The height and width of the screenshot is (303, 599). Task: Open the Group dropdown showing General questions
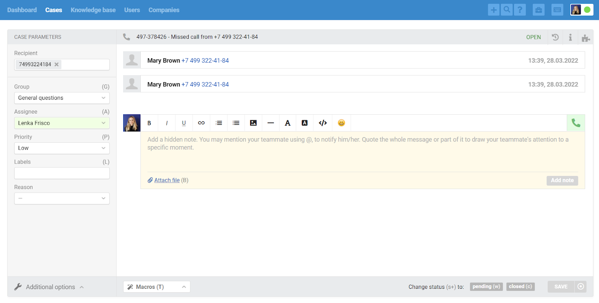[62, 98]
